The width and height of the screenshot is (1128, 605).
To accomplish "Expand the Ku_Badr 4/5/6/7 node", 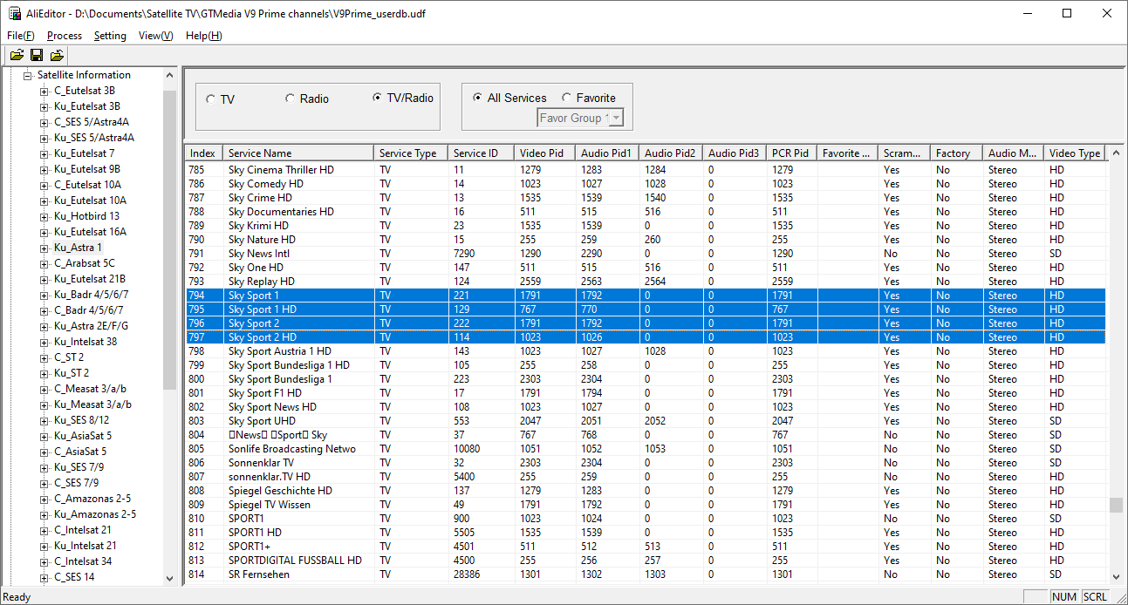I will coord(44,295).
